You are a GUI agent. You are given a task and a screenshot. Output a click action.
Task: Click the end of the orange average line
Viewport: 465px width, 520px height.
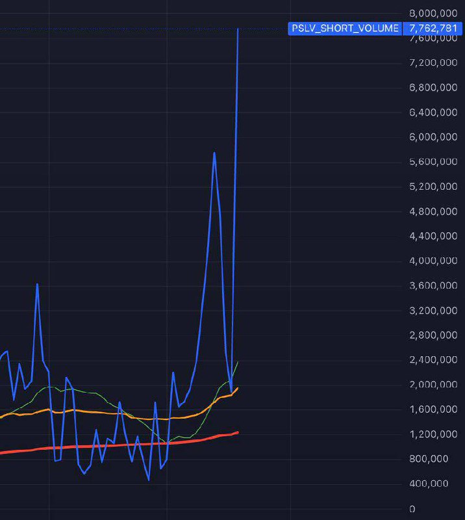point(237,388)
